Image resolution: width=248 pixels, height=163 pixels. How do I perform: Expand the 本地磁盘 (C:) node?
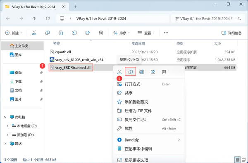(x=7, y=126)
